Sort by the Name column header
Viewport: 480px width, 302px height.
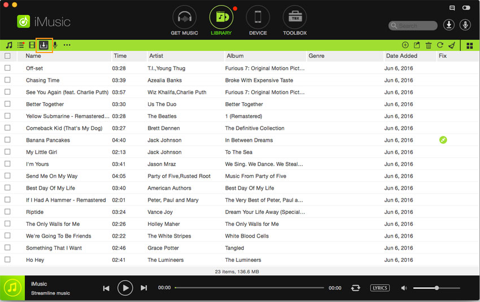coord(64,56)
